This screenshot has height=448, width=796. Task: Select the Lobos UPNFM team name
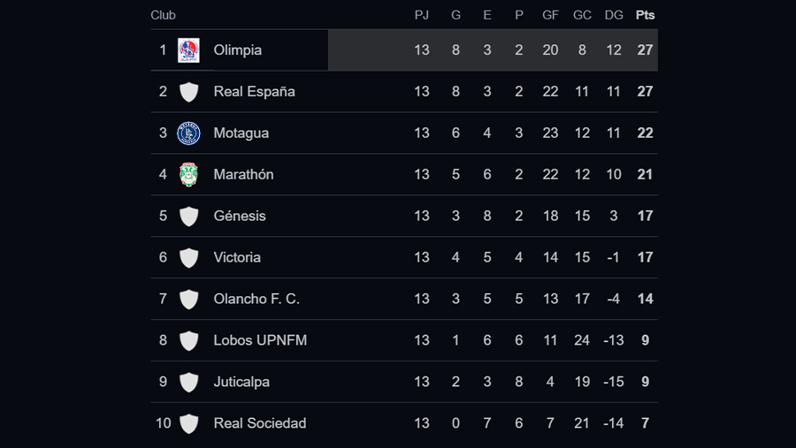260,340
